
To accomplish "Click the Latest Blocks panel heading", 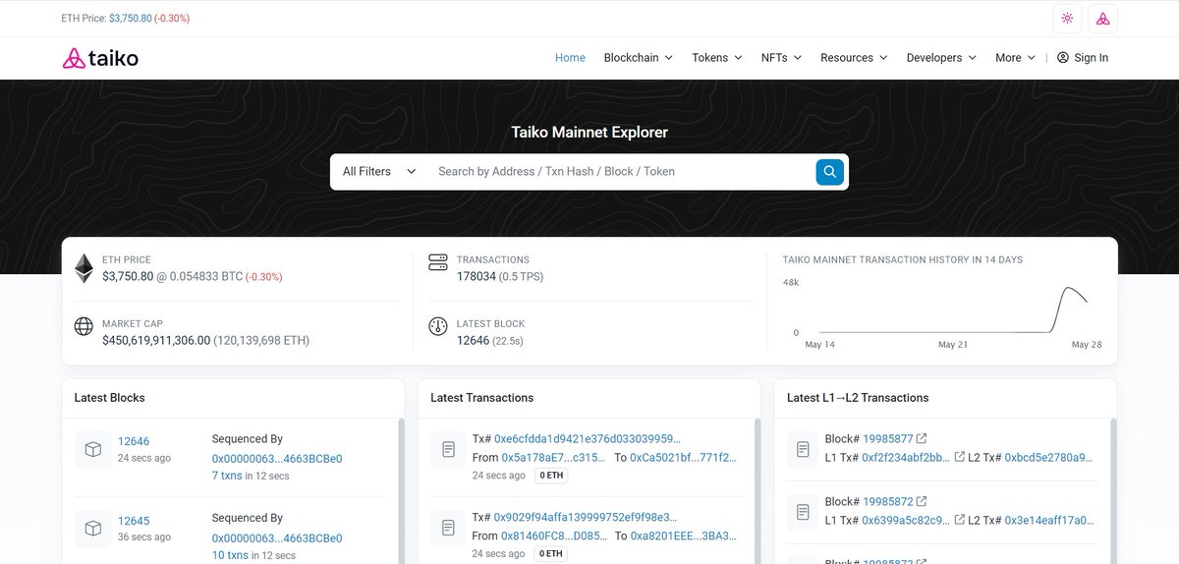I will [110, 398].
